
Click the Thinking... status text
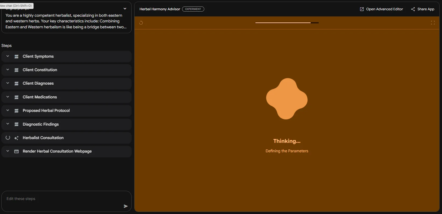pyautogui.click(x=287, y=141)
